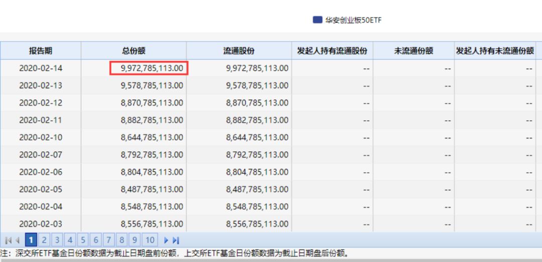Open page 2 of the table
Screen dimensions: 542x262
pyautogui.click(x=44, y=239)
